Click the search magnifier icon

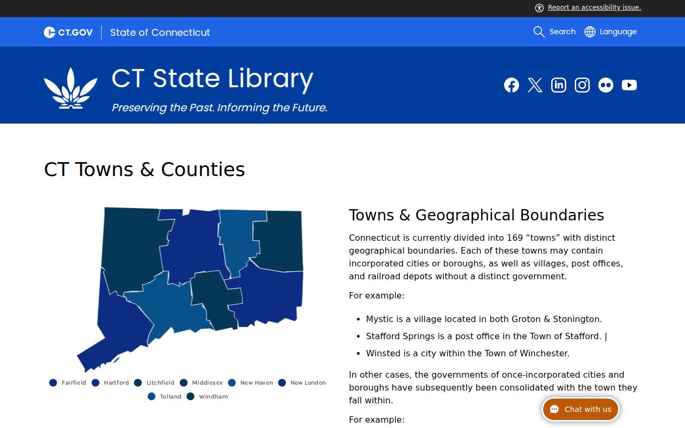point(539,32)
